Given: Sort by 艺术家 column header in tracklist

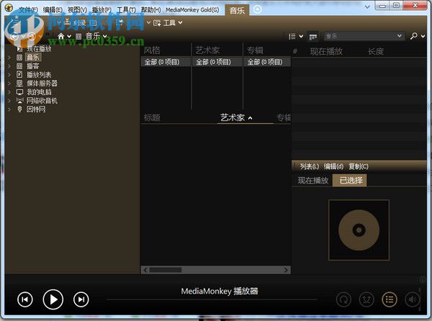Looking at the screenshot, I should [x=233, y=118].
